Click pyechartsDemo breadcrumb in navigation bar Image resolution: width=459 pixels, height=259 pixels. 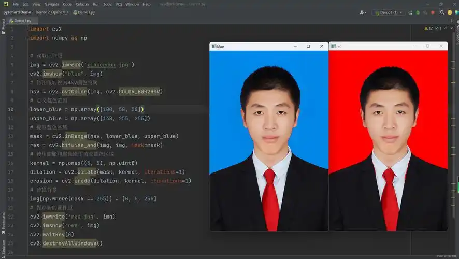click(x=17, y=12)
